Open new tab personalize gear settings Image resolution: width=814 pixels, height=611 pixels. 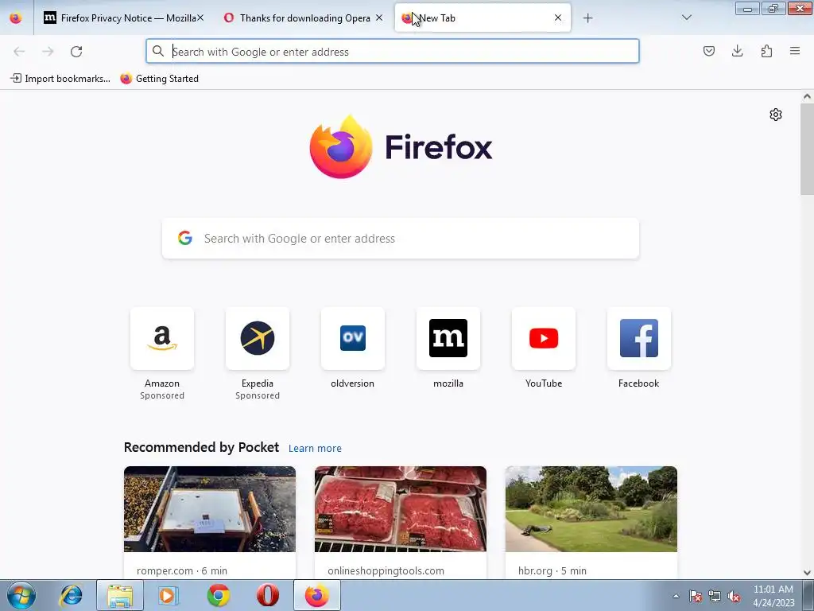(x=776, y=115)
